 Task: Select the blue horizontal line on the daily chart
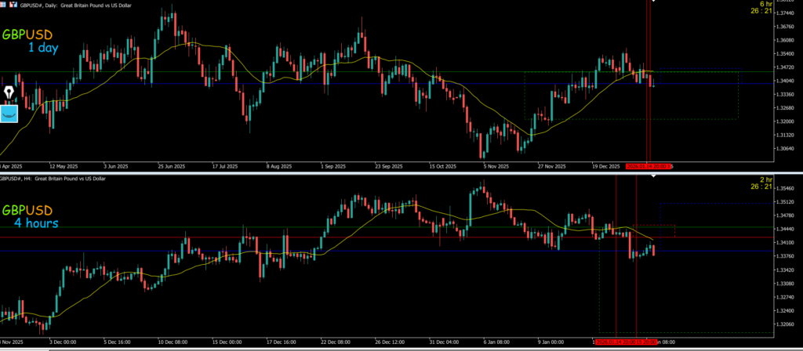(x=392, y=84)
